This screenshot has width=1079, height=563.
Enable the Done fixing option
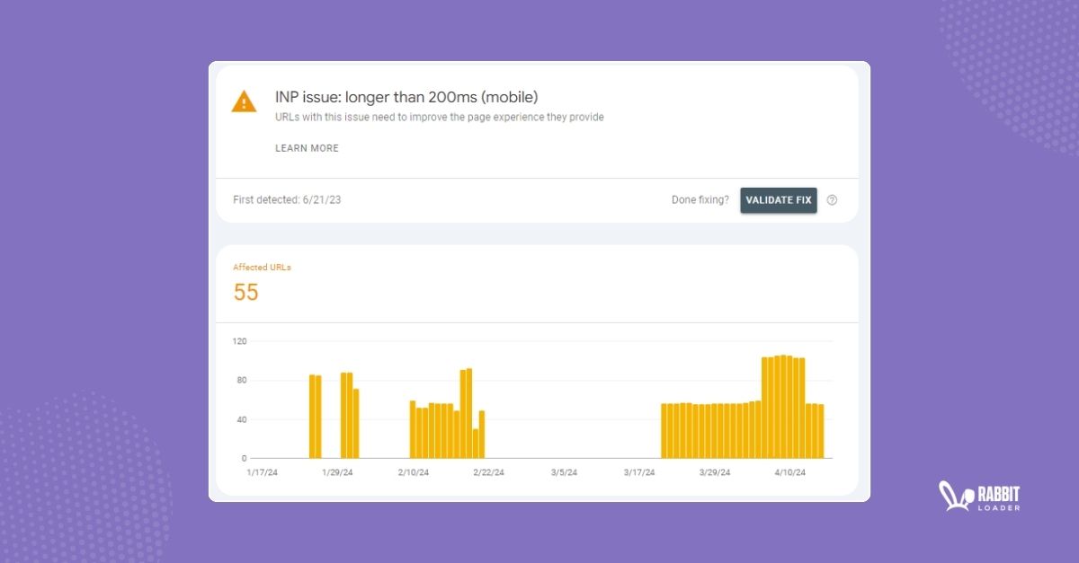point(700,200)
